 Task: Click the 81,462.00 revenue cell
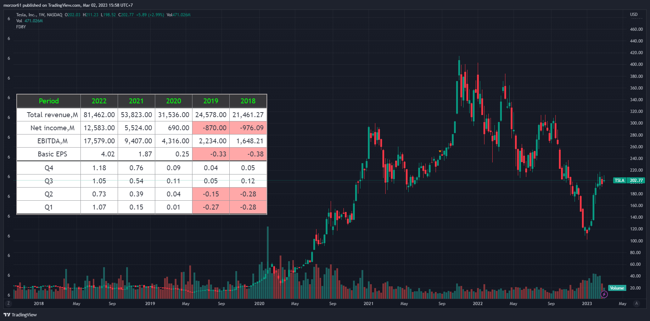(99, 115)
